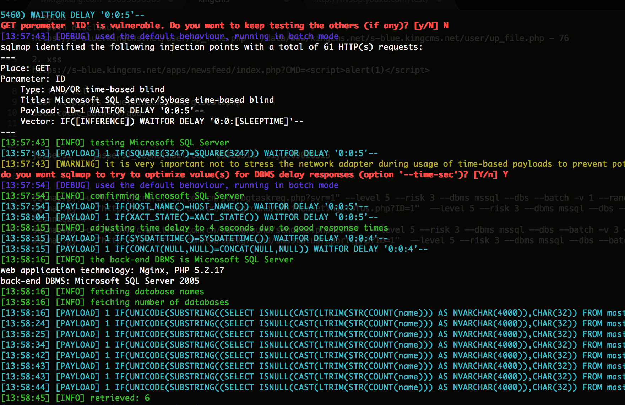Select the XACT_STATE() payload line
Screen dimensions: 625x405
click(189, 217)
